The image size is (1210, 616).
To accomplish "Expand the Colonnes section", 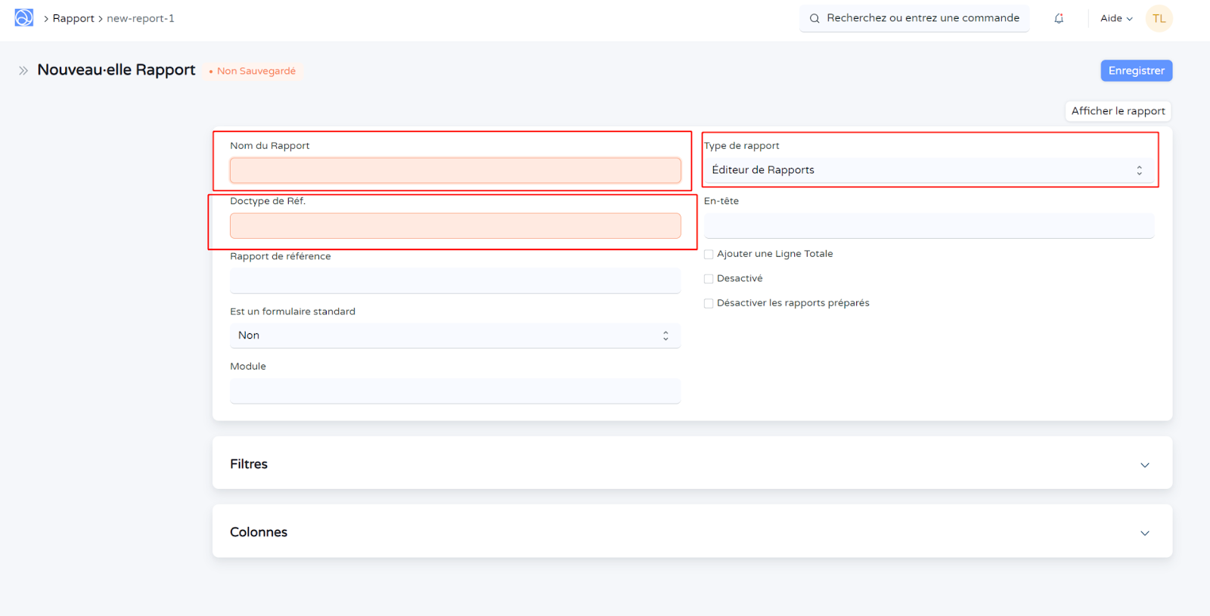I will (x=692, y=532).
